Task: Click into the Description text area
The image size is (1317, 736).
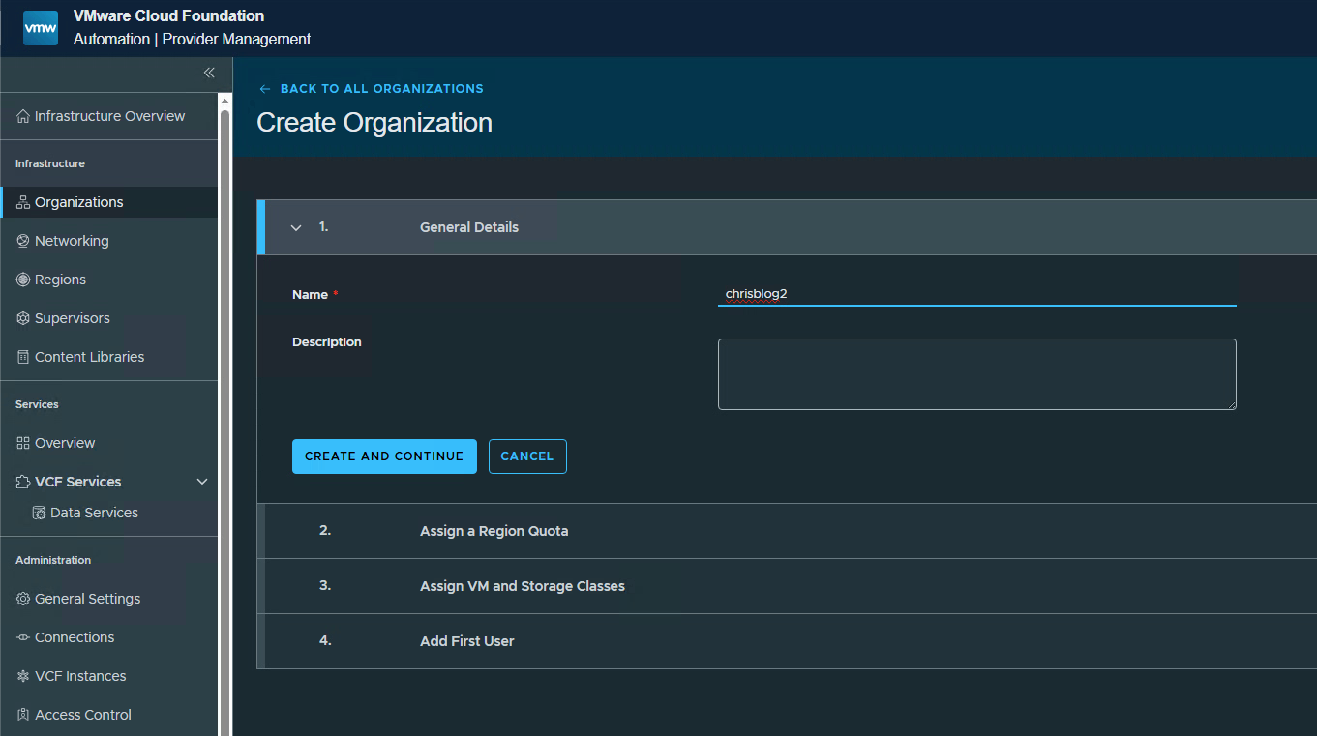Action: coord(977,374)
